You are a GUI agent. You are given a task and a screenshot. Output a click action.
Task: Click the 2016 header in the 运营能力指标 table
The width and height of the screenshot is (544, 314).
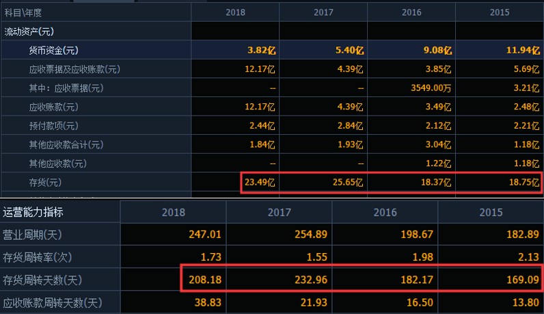[x=385, y=212]
